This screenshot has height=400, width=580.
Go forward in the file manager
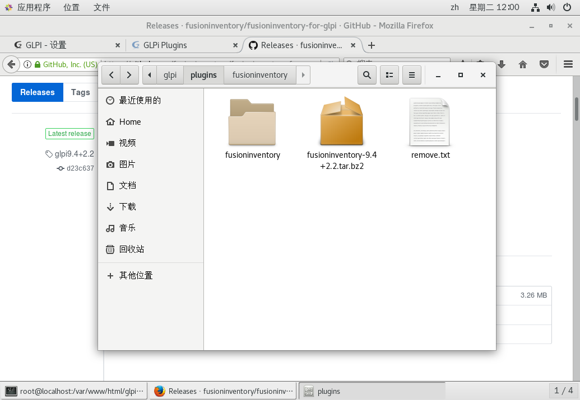click(x=129, y=75)
